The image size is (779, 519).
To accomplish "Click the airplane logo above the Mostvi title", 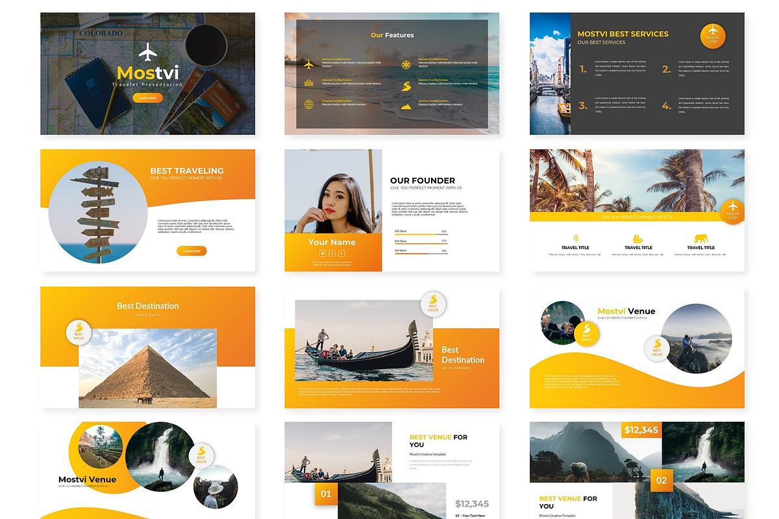I will (x=148, y=51).
